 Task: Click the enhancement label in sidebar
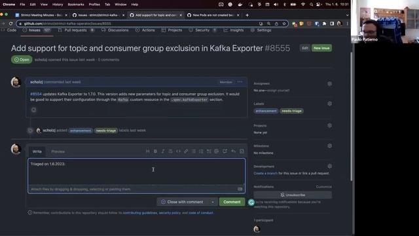pos(266,111)
